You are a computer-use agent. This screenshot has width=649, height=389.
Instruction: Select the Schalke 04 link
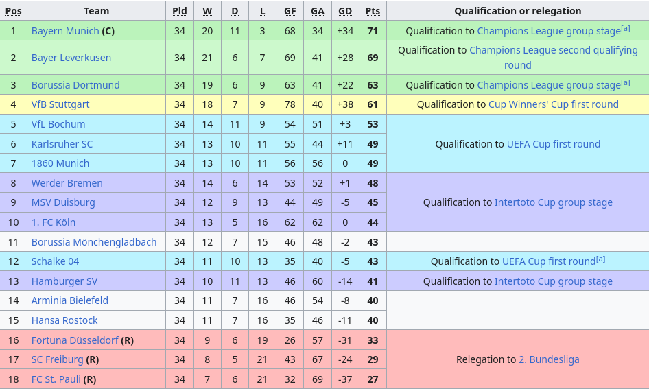pyautogui.click(x=55, y=261)
